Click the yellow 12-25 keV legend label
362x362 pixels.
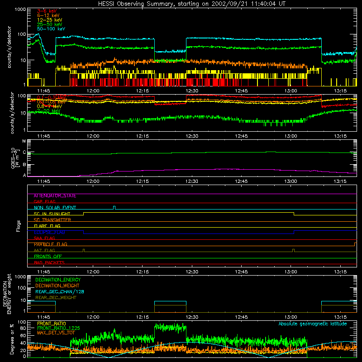[x=49, y=20]
